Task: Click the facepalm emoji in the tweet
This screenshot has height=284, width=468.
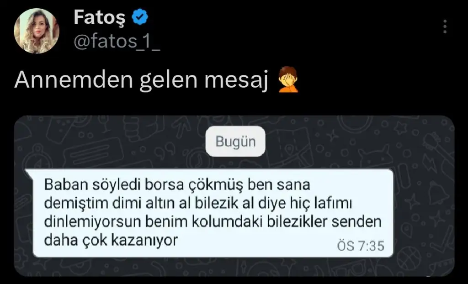Action: (288, 79)
